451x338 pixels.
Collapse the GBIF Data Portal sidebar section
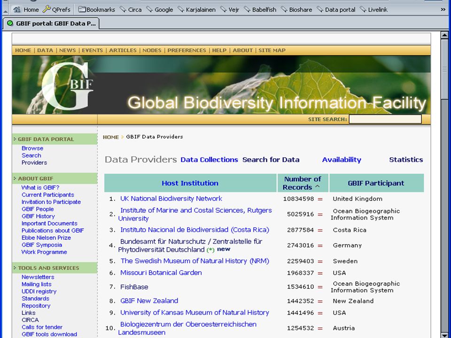(x=15, y=139)
